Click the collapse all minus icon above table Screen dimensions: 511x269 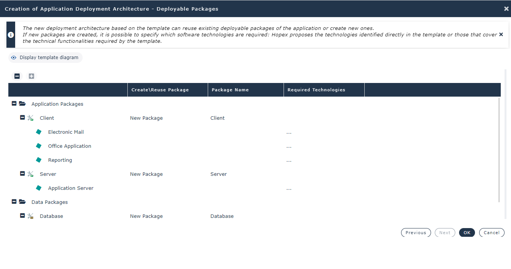(x=17, y=76)
